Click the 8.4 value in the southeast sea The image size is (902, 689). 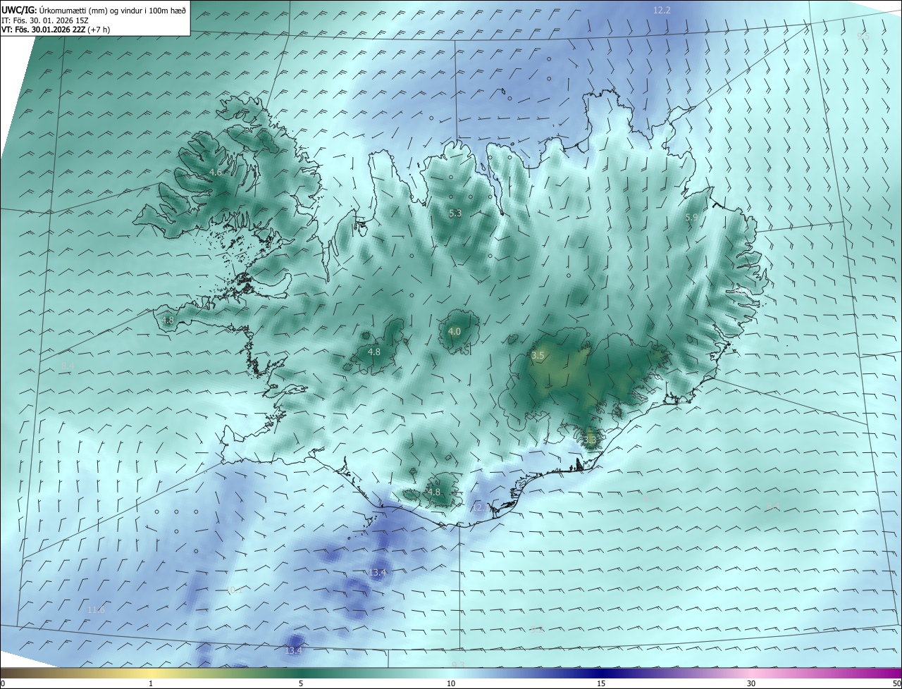(772, 506)
